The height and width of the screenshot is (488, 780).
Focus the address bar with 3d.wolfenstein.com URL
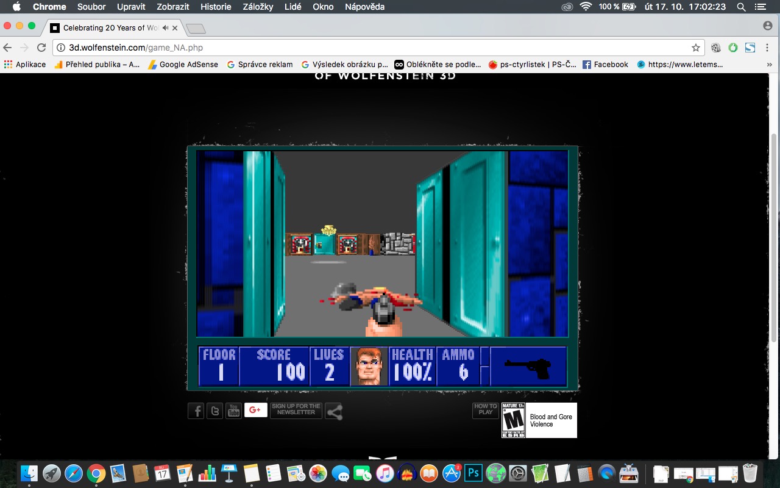click(378, 48)
